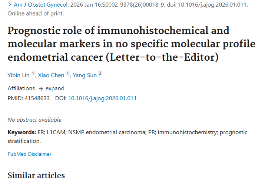
Task: Click the Keywords label
Action: point(21,132)
